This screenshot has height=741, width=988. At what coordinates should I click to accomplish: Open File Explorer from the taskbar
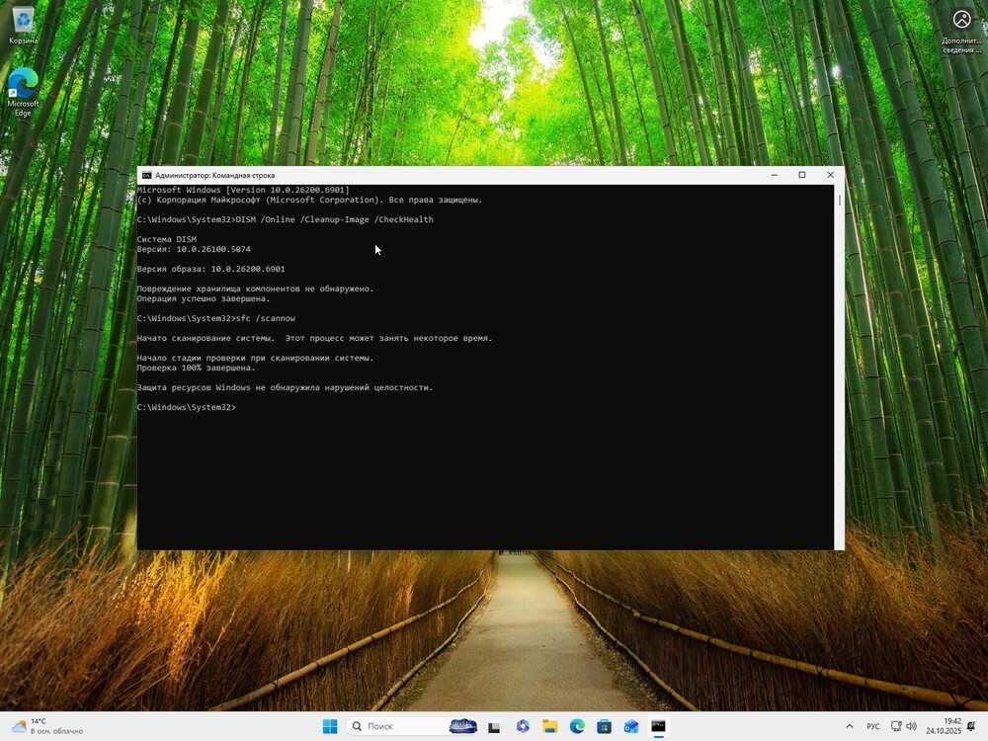pos(549,726)
